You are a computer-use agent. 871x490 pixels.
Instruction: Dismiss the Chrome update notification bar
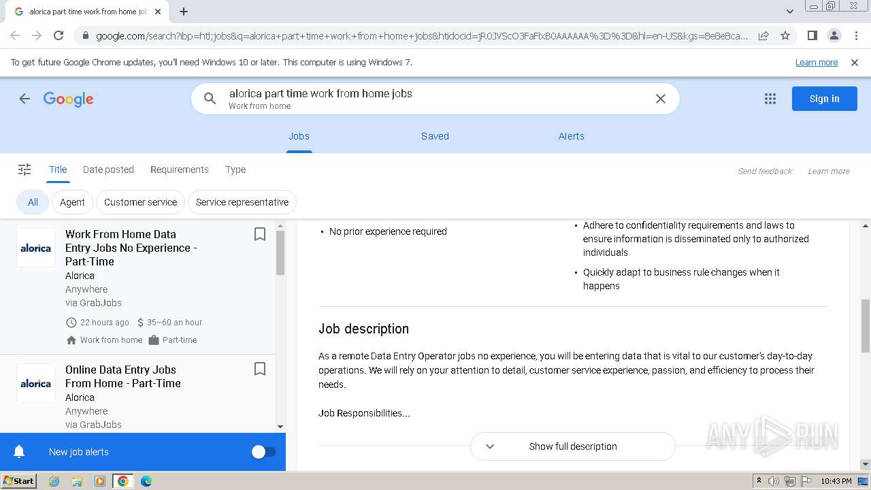pos(855,63)
